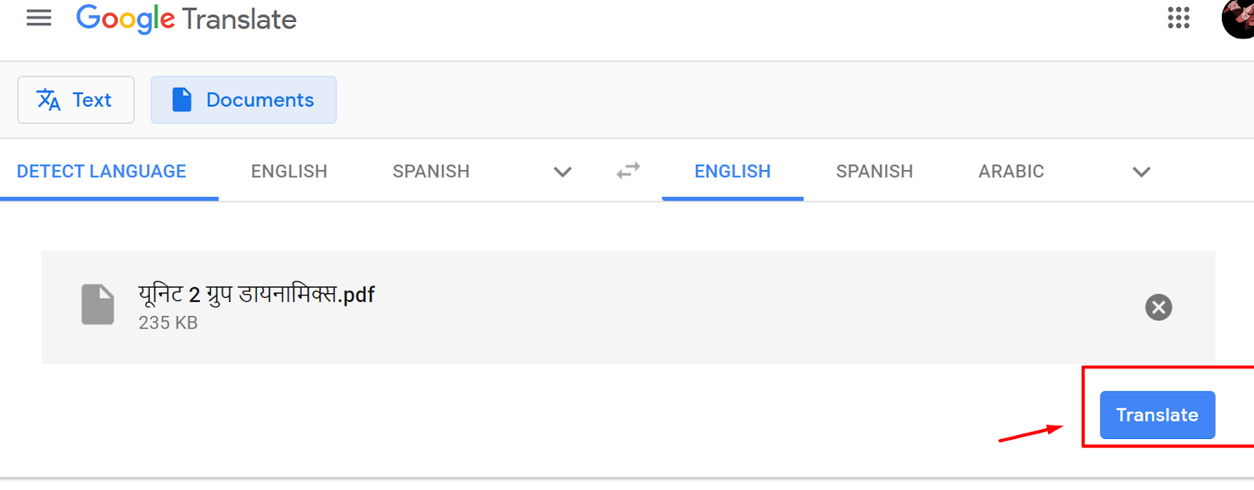The height and width of the screenshot is (490, 1254).
Task: Expand the target language list
Action: click(1141, 172)
